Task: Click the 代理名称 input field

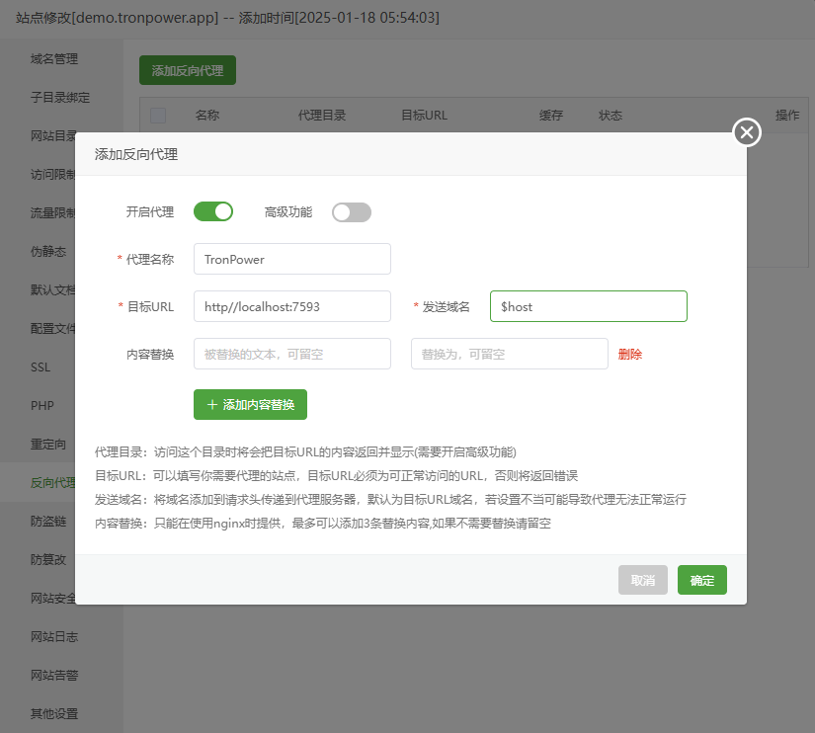Action: pyautogui.click(x=292, y=259)
